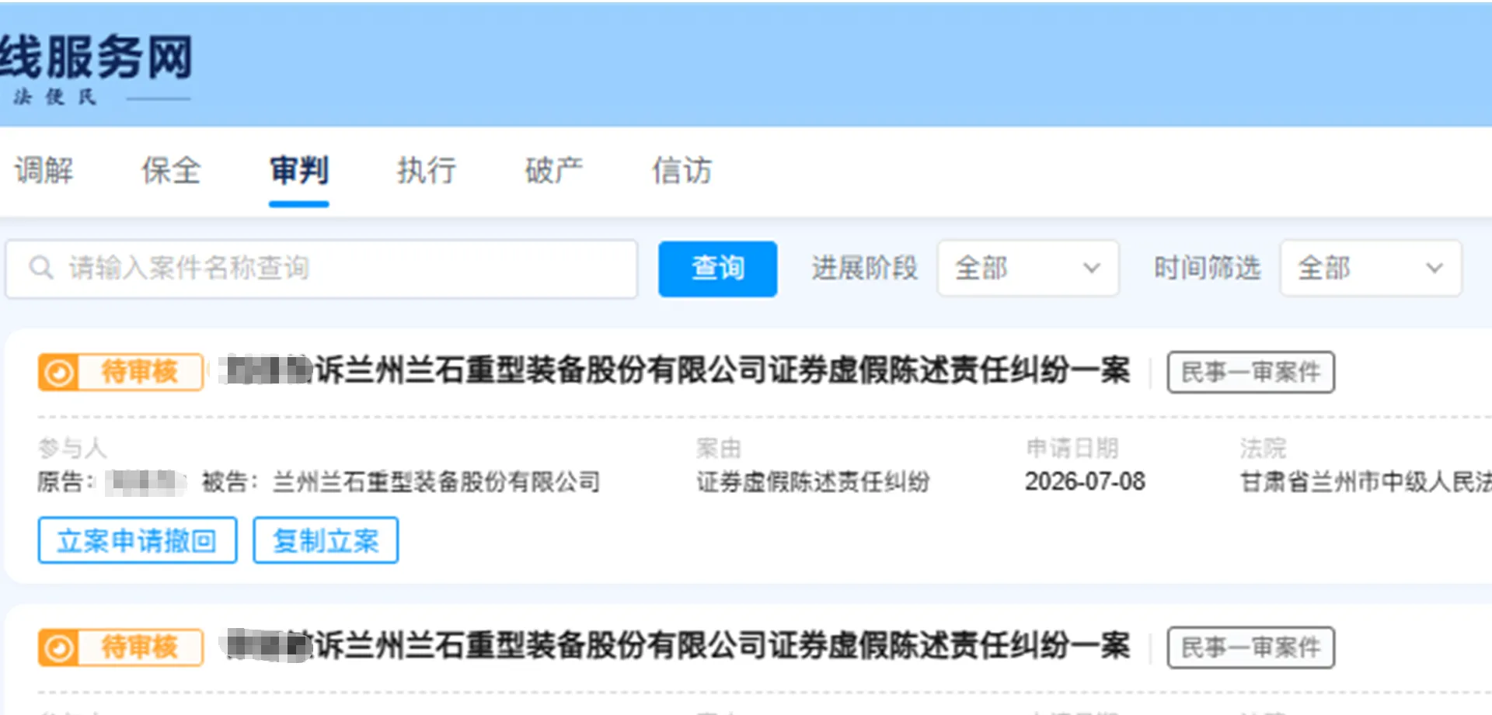1492x715 pixels.
Task: Open the 进展阶段 dropdown
Action: (1027, 269)
